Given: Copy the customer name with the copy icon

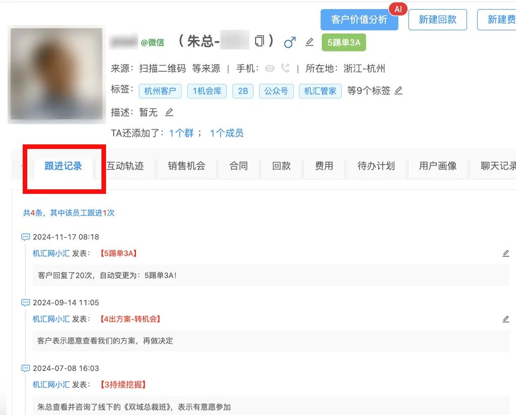Looking at the screenshot, I should point(260,41).
